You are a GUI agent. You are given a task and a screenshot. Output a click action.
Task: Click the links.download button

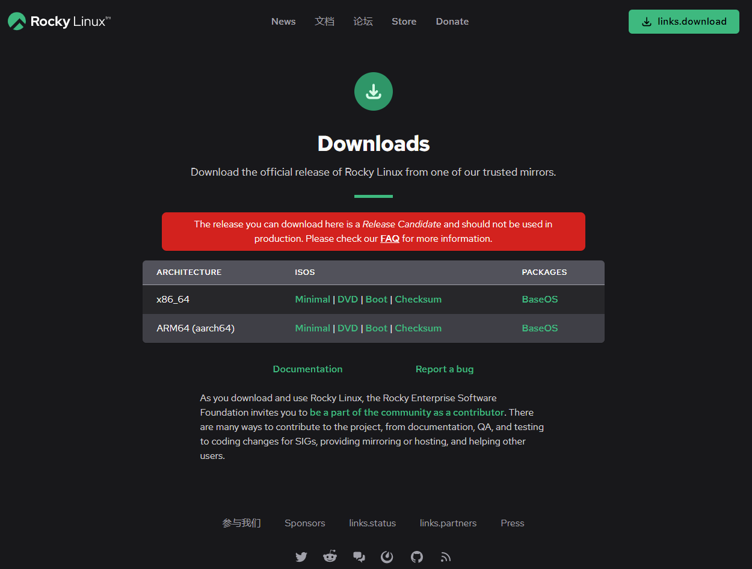684,22
